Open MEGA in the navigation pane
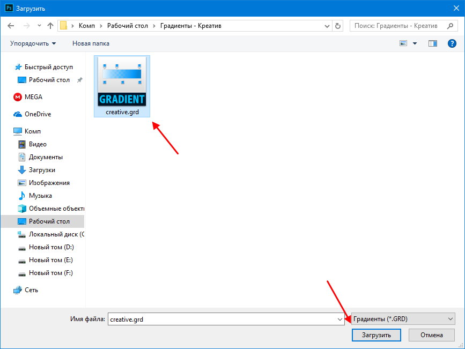 [x=28, y=97]
